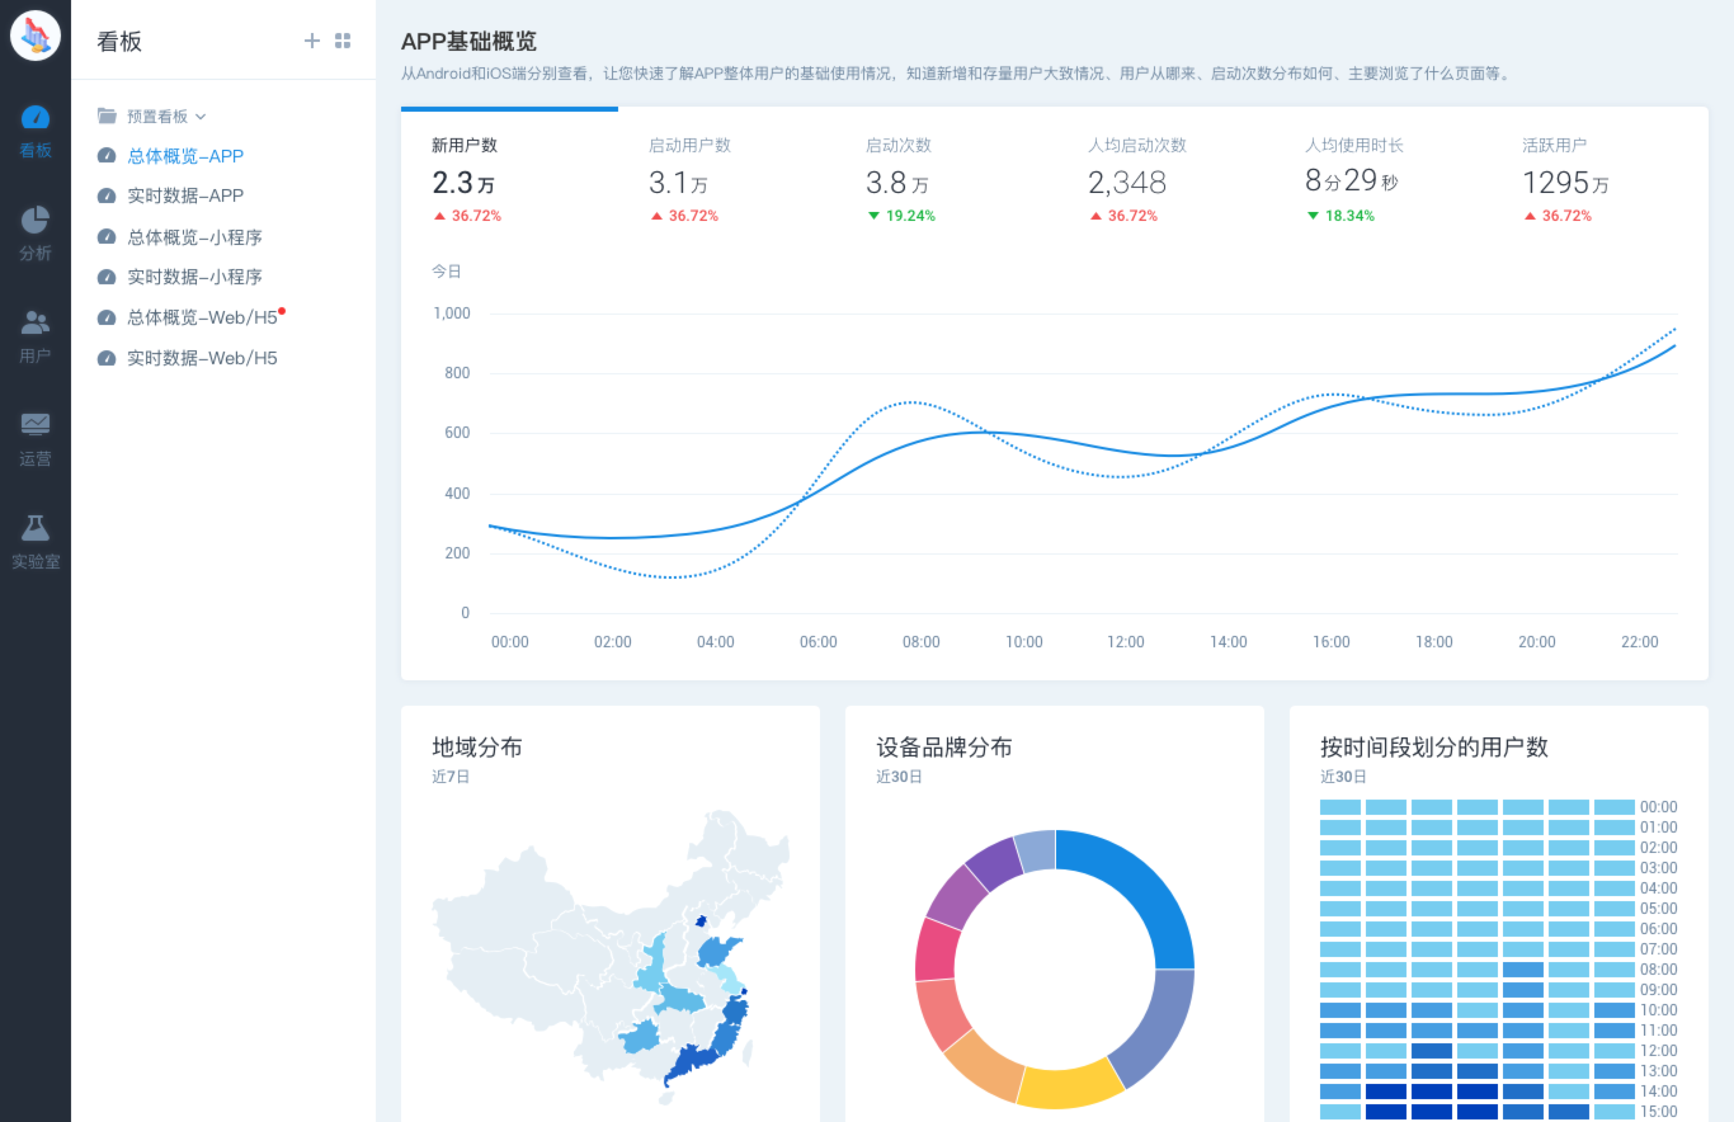Switch to 人均使用时长 metric tab
Screen dimensions: 1734x1122
click(x=1353, y=178)
